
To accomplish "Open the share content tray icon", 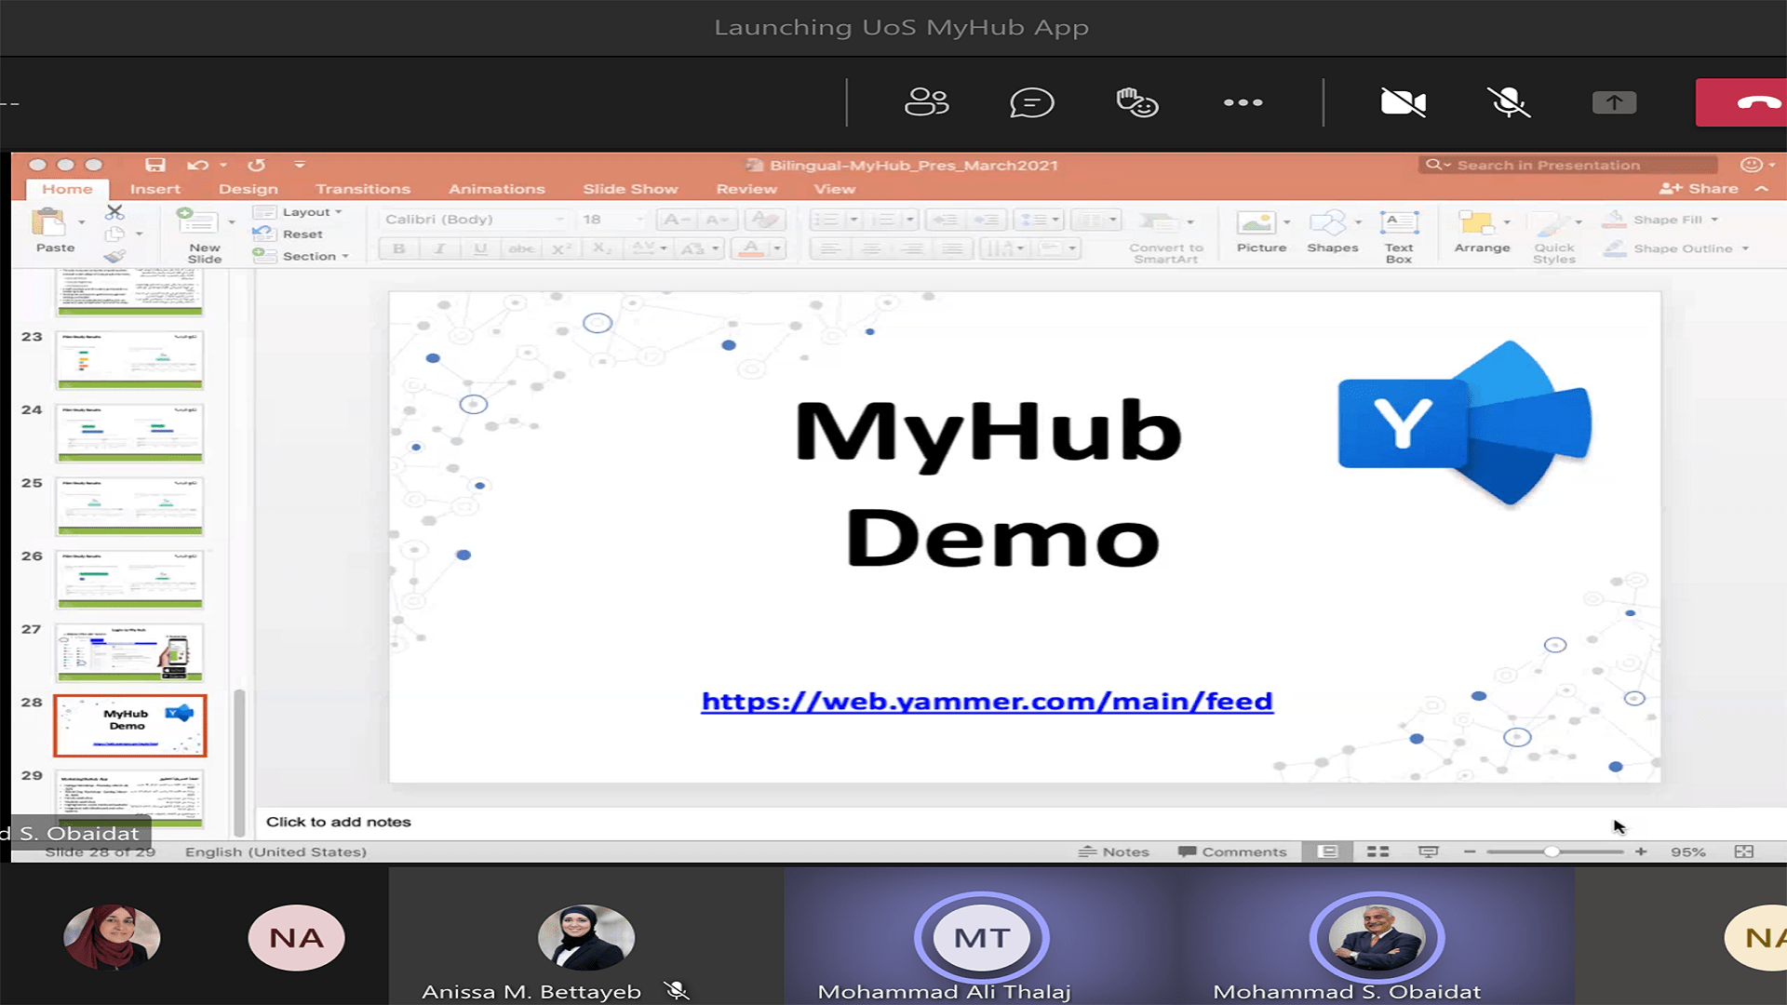I will click(x=1614, y=102).
